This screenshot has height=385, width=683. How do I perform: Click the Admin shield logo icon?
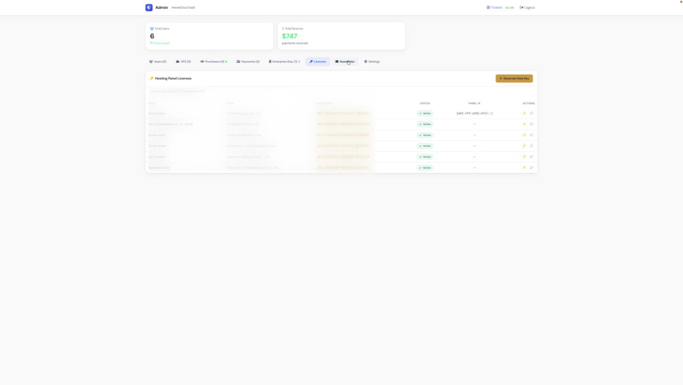pos(149,8)
